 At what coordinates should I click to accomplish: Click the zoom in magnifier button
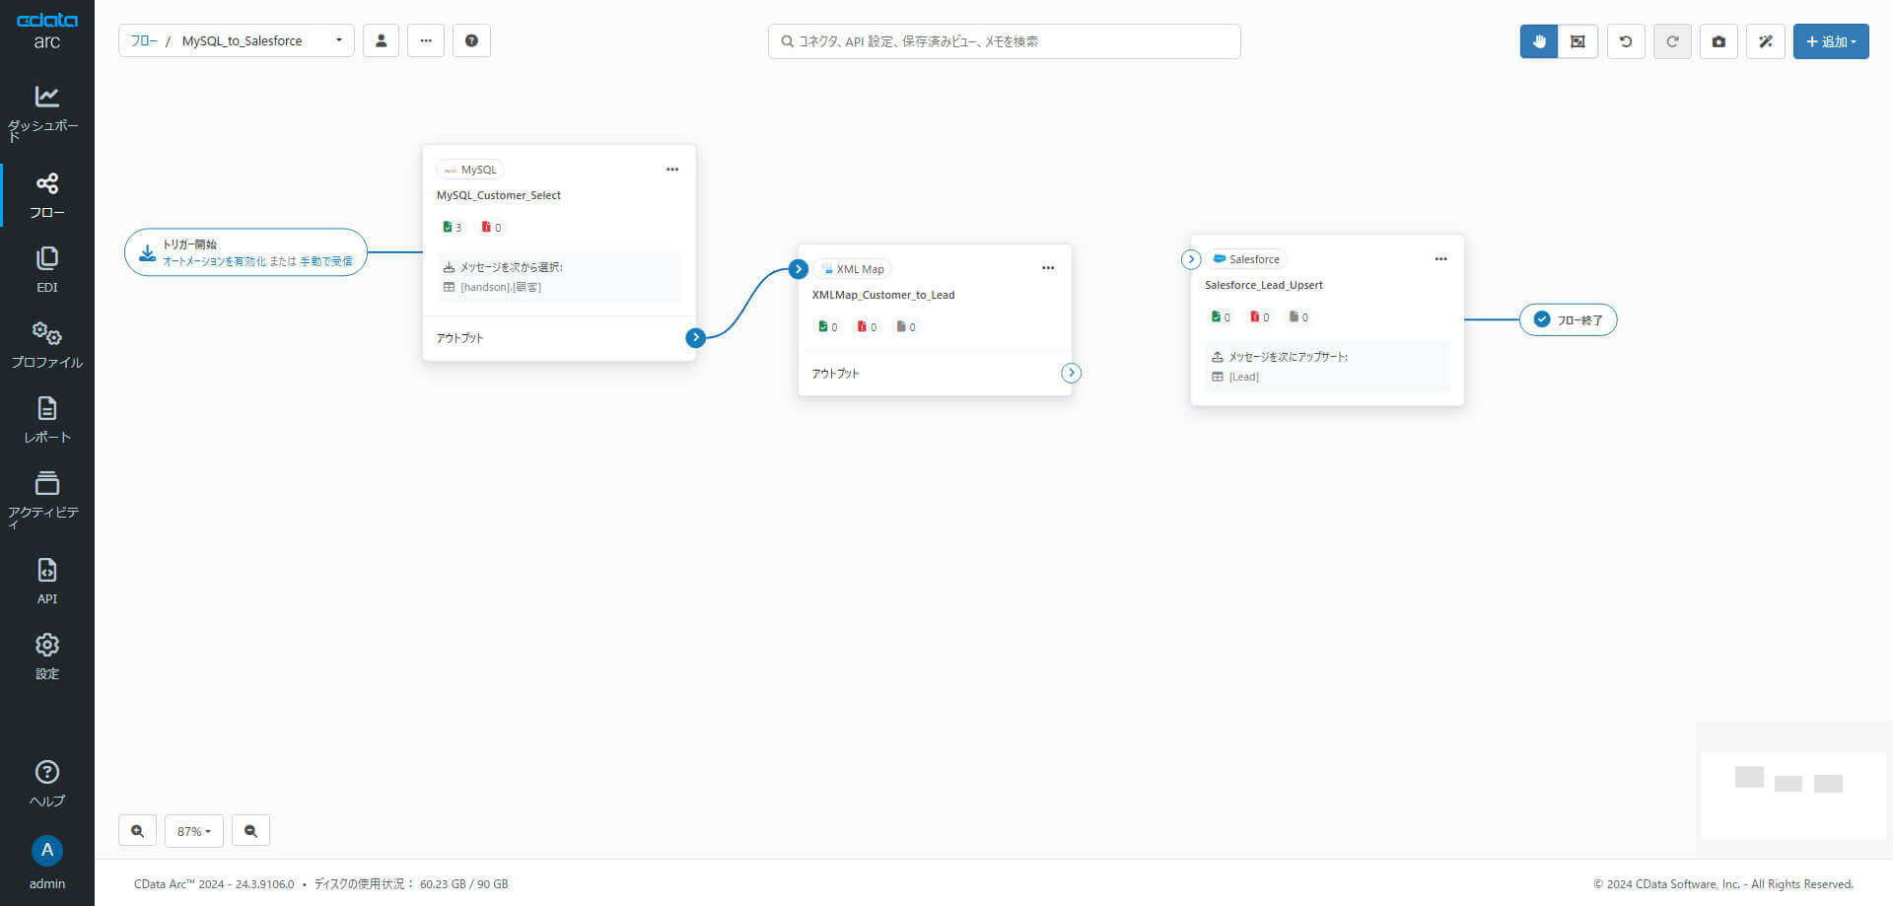137,831
